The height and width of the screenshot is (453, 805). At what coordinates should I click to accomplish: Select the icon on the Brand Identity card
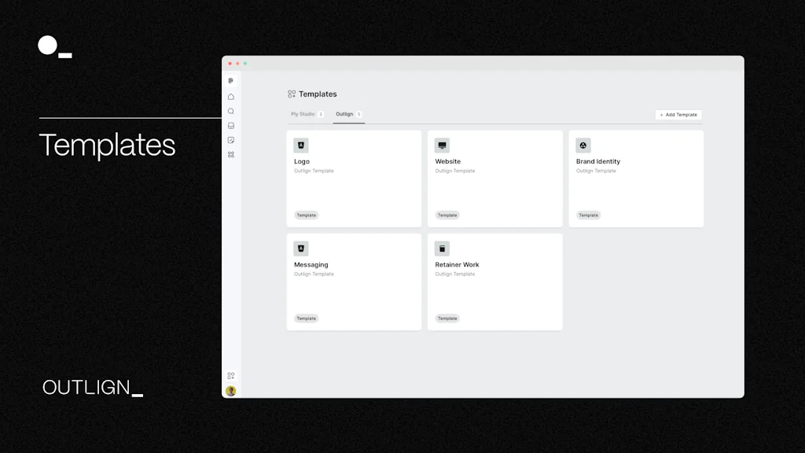point(583,145)
